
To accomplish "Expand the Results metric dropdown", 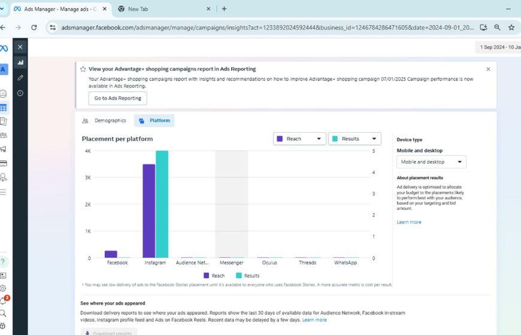I will click(x=355, y=139).
